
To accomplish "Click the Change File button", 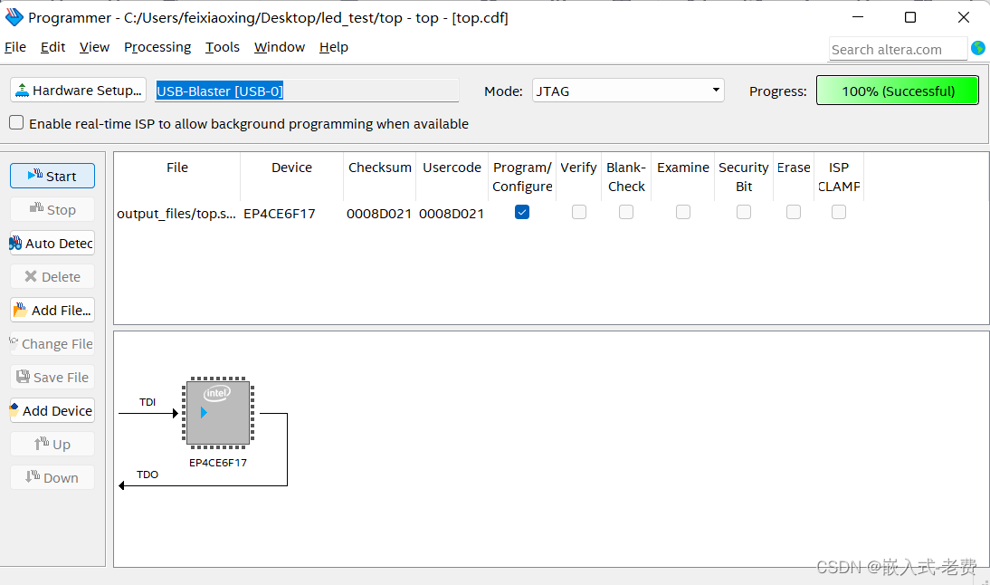I will 52,344.
